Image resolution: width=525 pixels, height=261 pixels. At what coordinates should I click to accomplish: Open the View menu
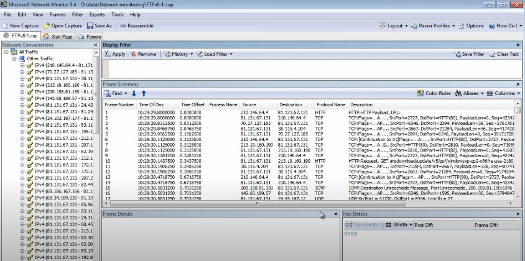[x=38, y=15]
